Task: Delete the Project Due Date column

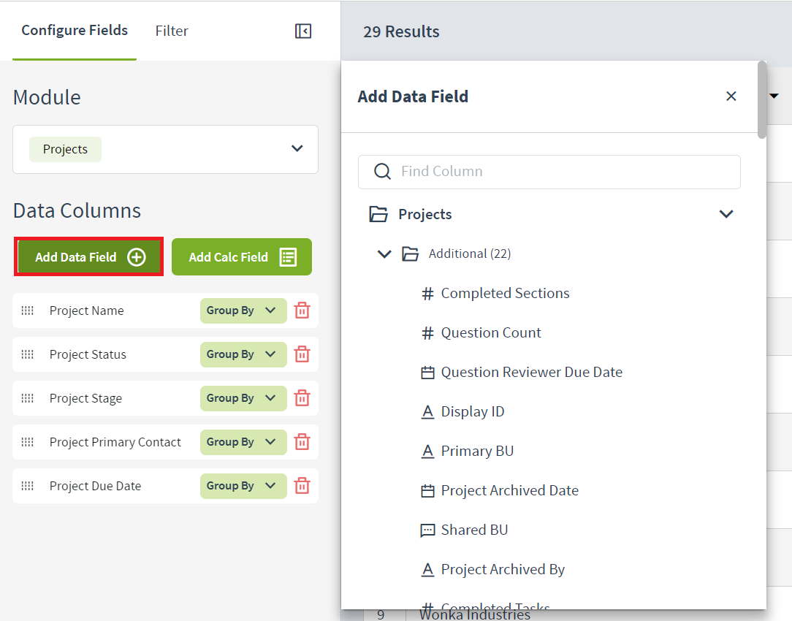Action: coord(302,486)
